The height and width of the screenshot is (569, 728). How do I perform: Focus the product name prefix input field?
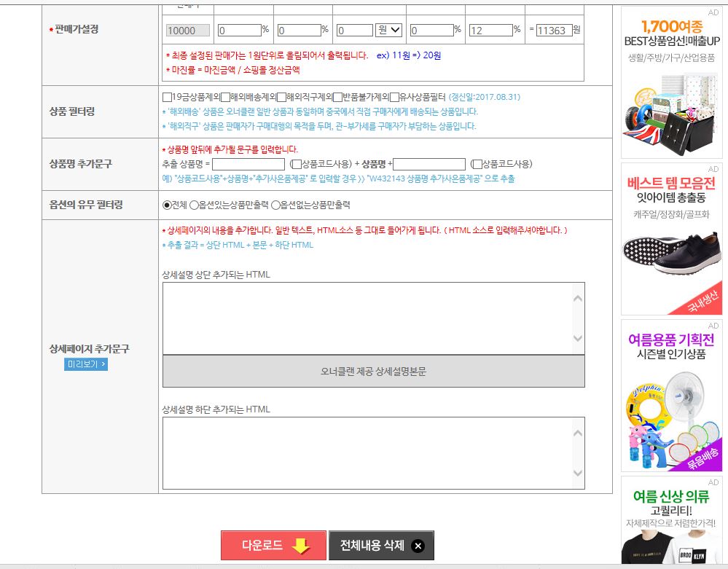point(248,165)
